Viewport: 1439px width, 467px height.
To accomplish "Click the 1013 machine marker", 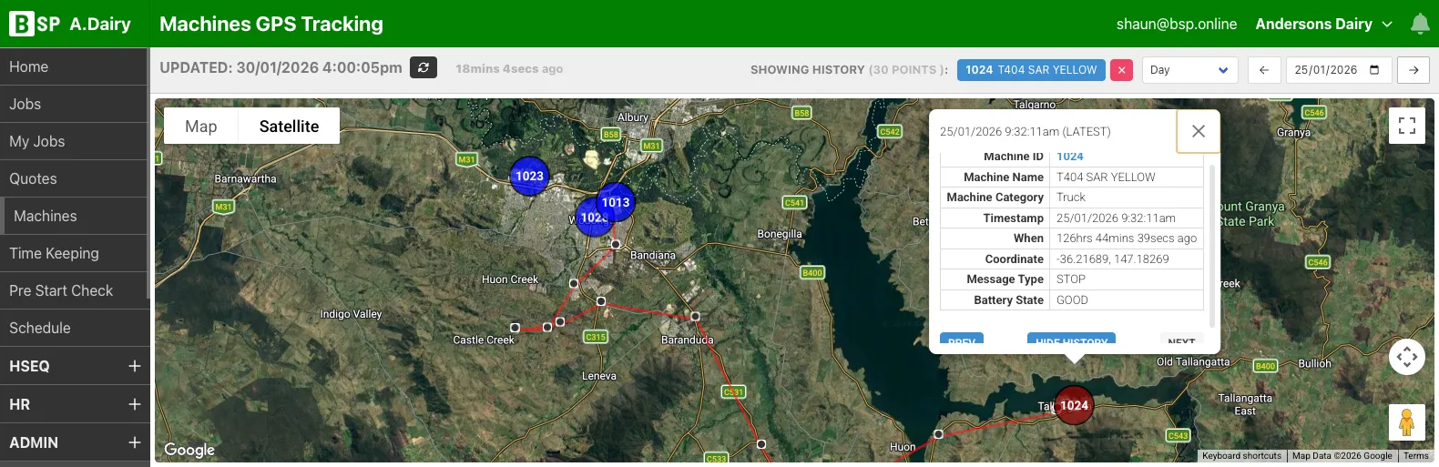I will coord(616,202).
